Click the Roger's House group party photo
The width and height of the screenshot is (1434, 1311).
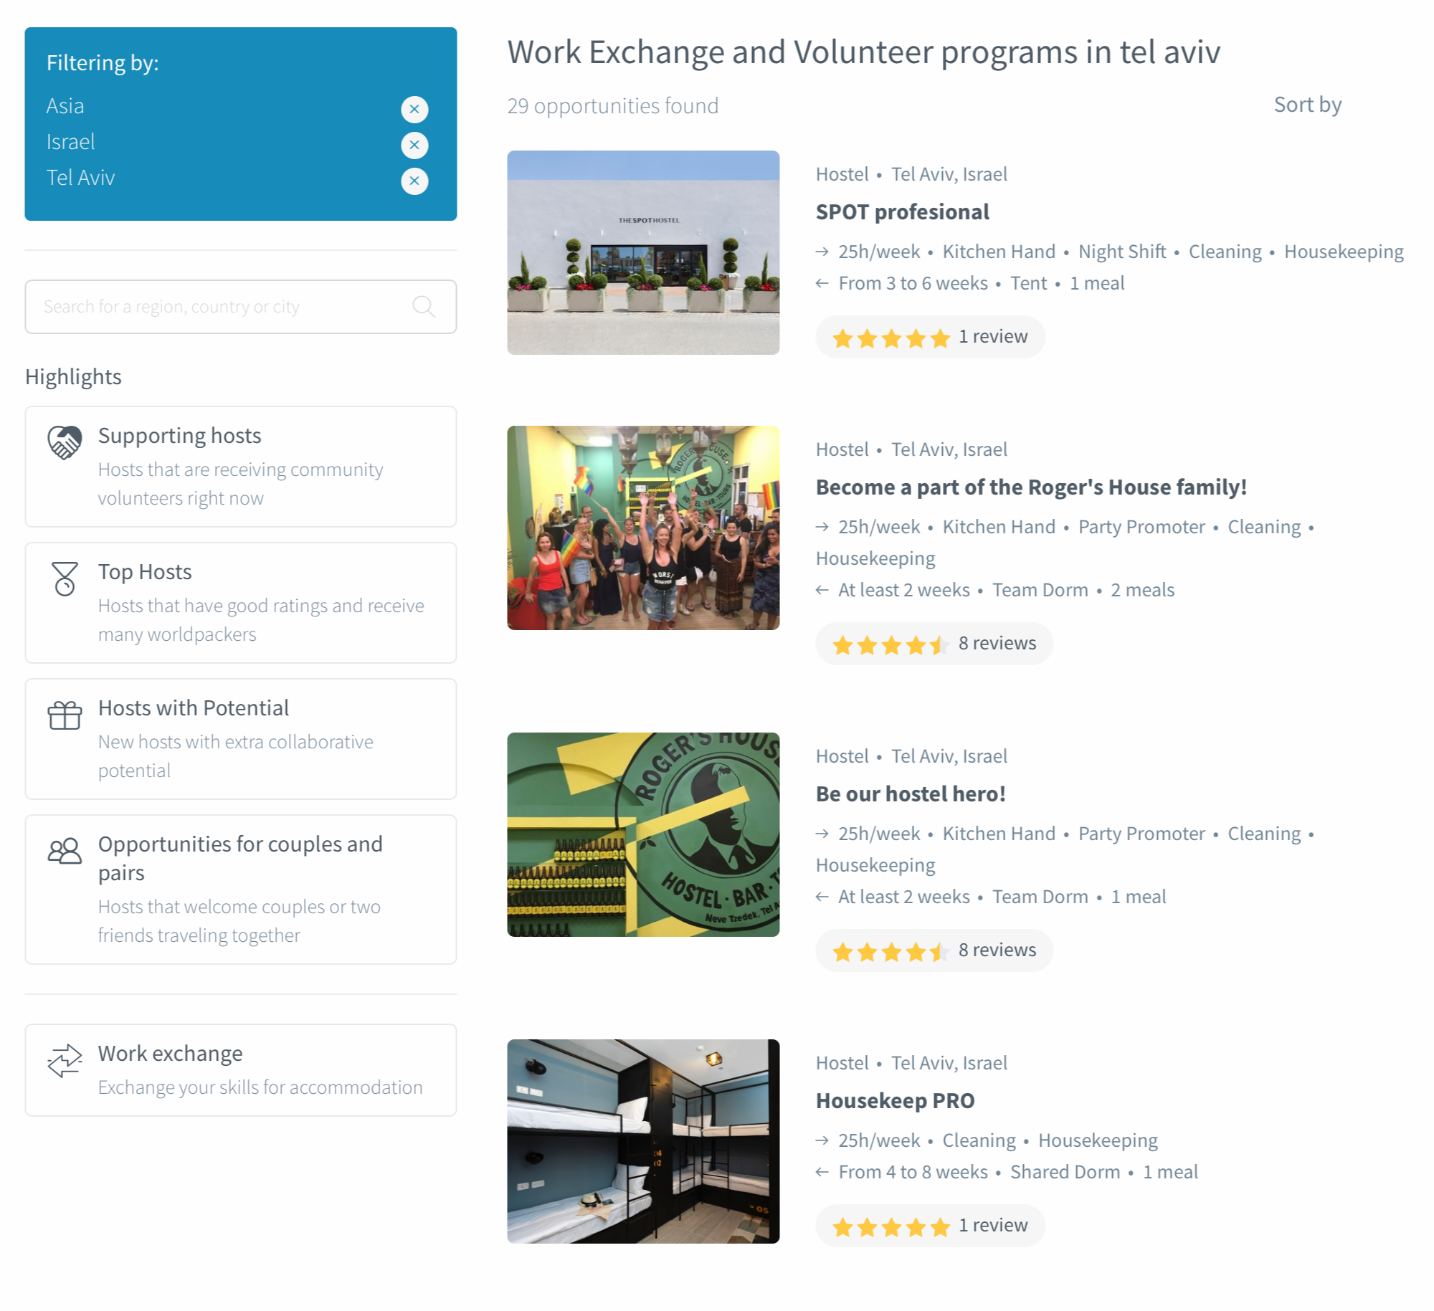coord(642,528)
